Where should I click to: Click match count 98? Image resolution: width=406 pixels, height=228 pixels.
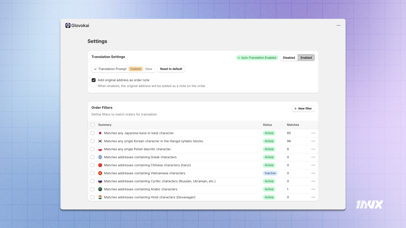point(289,141)
